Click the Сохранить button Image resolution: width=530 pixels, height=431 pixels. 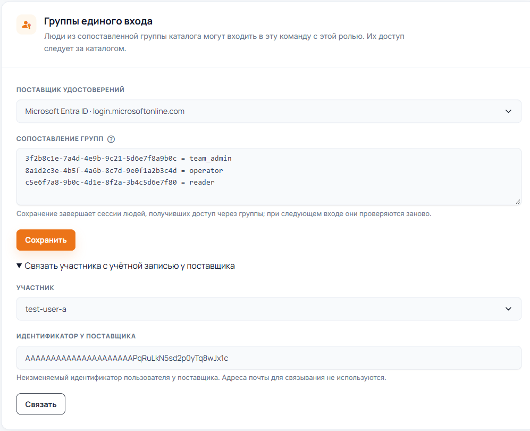46,240
